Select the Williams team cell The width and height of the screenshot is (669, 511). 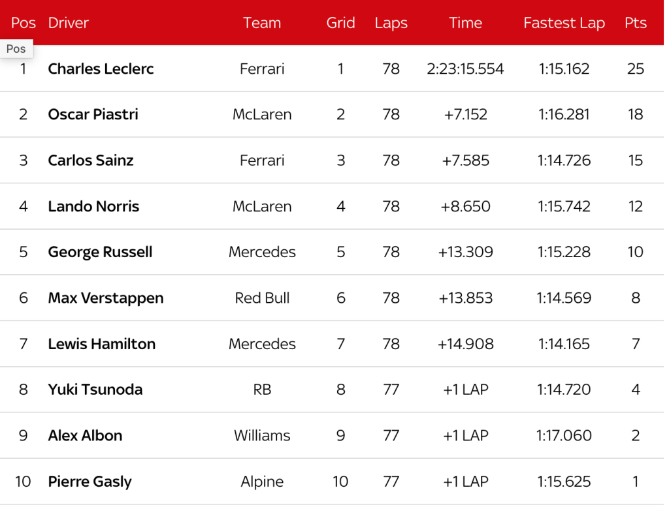[x=262, y=435]
